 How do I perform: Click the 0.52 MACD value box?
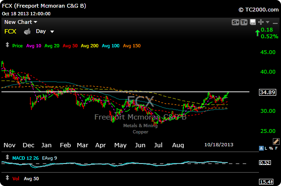point(265,163)
